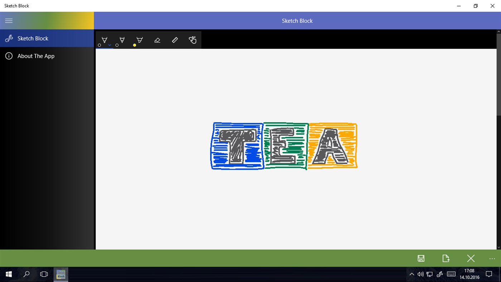Discard the sketch with the X button
This screenshot has height=282, width=501.
pos(470,258)
